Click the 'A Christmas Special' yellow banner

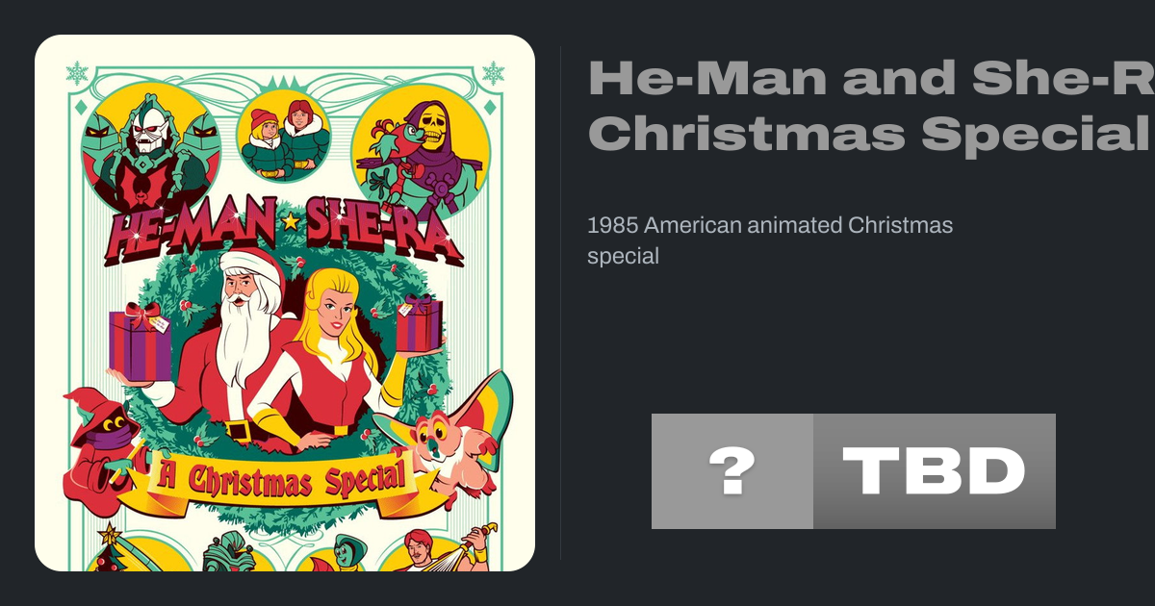(x=284, y=479)
